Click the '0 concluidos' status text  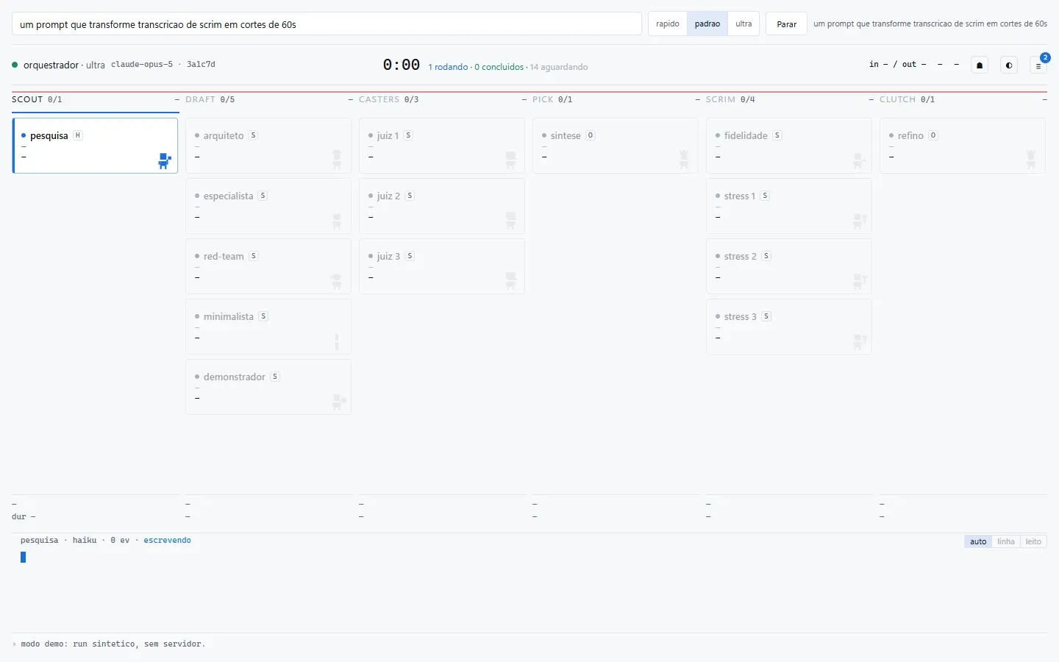(x=499, y=67)
